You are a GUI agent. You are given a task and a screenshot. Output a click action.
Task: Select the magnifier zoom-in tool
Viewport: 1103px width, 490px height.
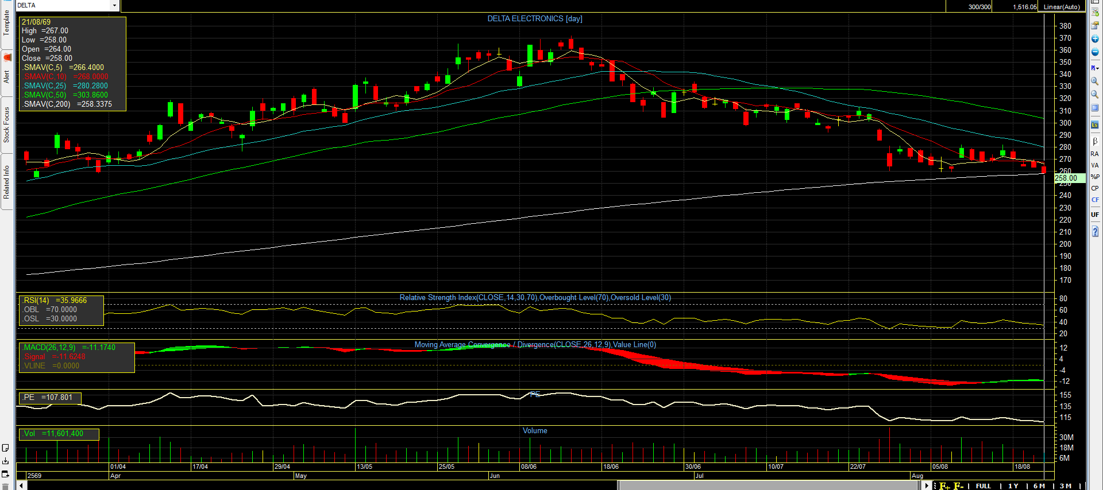(1095, 81)
